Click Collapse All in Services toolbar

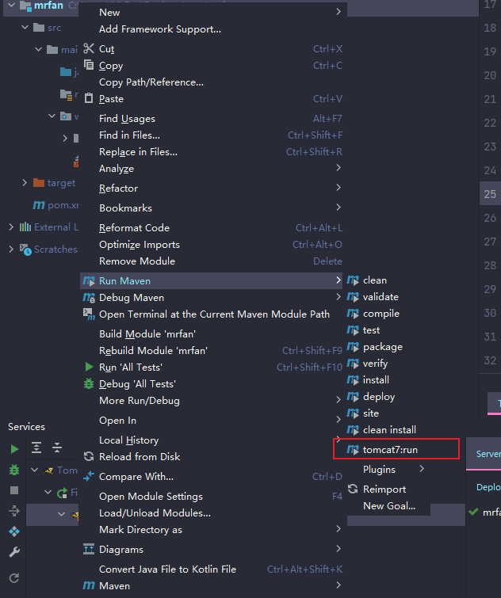tap(57, 448)
